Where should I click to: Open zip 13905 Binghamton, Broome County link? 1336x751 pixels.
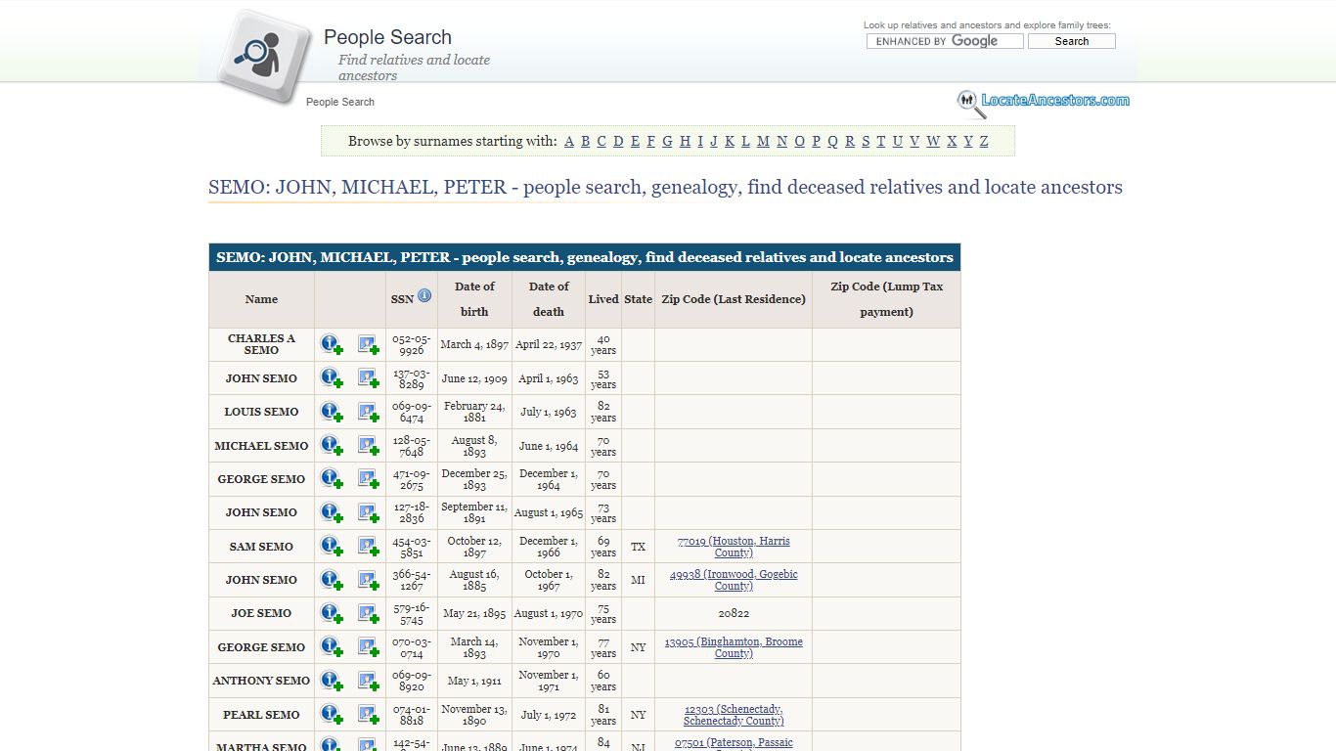click(x=734, y=647)
